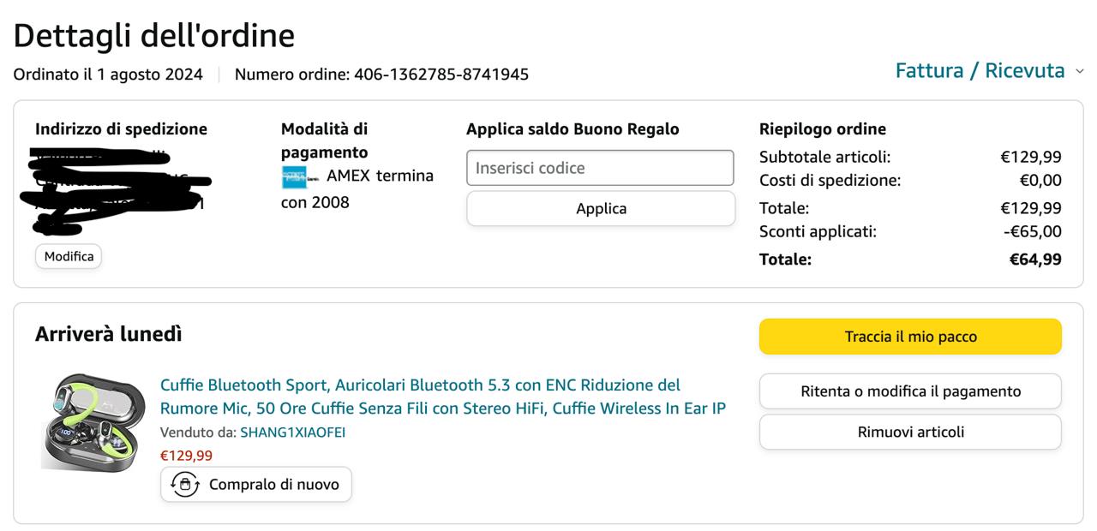Screen dimensions: 1097x531
Task: Click the Arriverà lunedì delivery heading
Action: pos(109,334)
